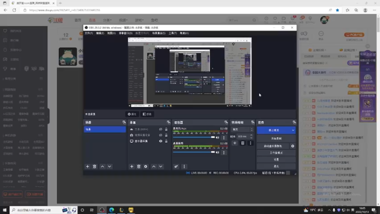Pop out the Scenes dock panel
Image resolution: width=380 pixels, height=214 pixels.
tap(124, 123)
